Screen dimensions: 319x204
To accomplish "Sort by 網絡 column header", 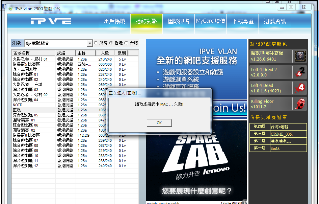I will click(65, 53).
